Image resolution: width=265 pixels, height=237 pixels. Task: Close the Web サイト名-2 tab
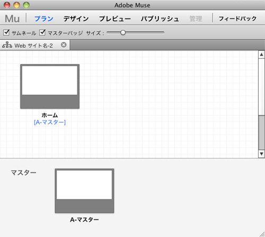point(64,45)
